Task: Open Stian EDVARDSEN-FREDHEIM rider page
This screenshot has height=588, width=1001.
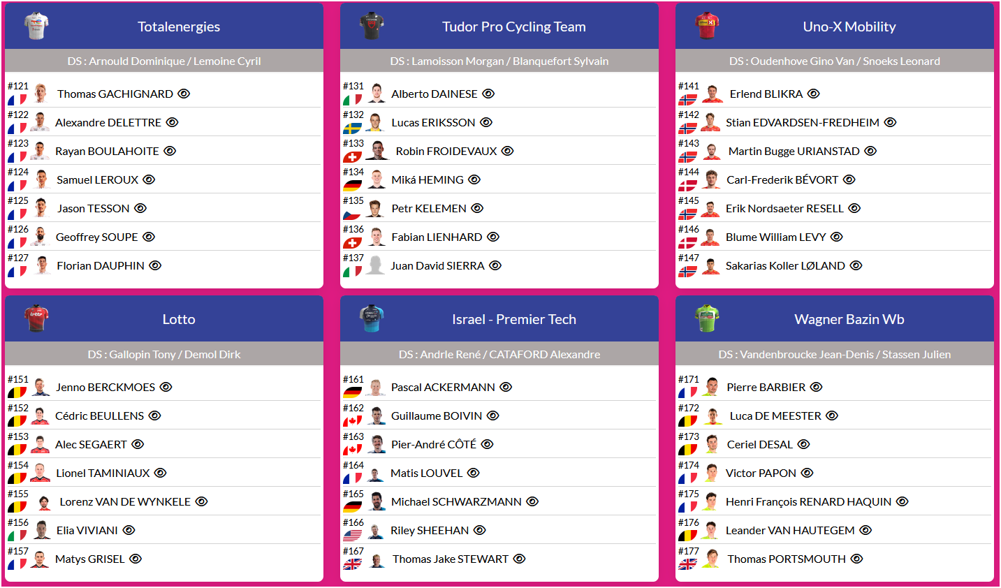Action: coord(802,122)
